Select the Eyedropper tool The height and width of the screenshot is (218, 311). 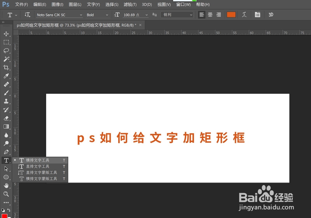pyautogui.click(x=6, y=76)
